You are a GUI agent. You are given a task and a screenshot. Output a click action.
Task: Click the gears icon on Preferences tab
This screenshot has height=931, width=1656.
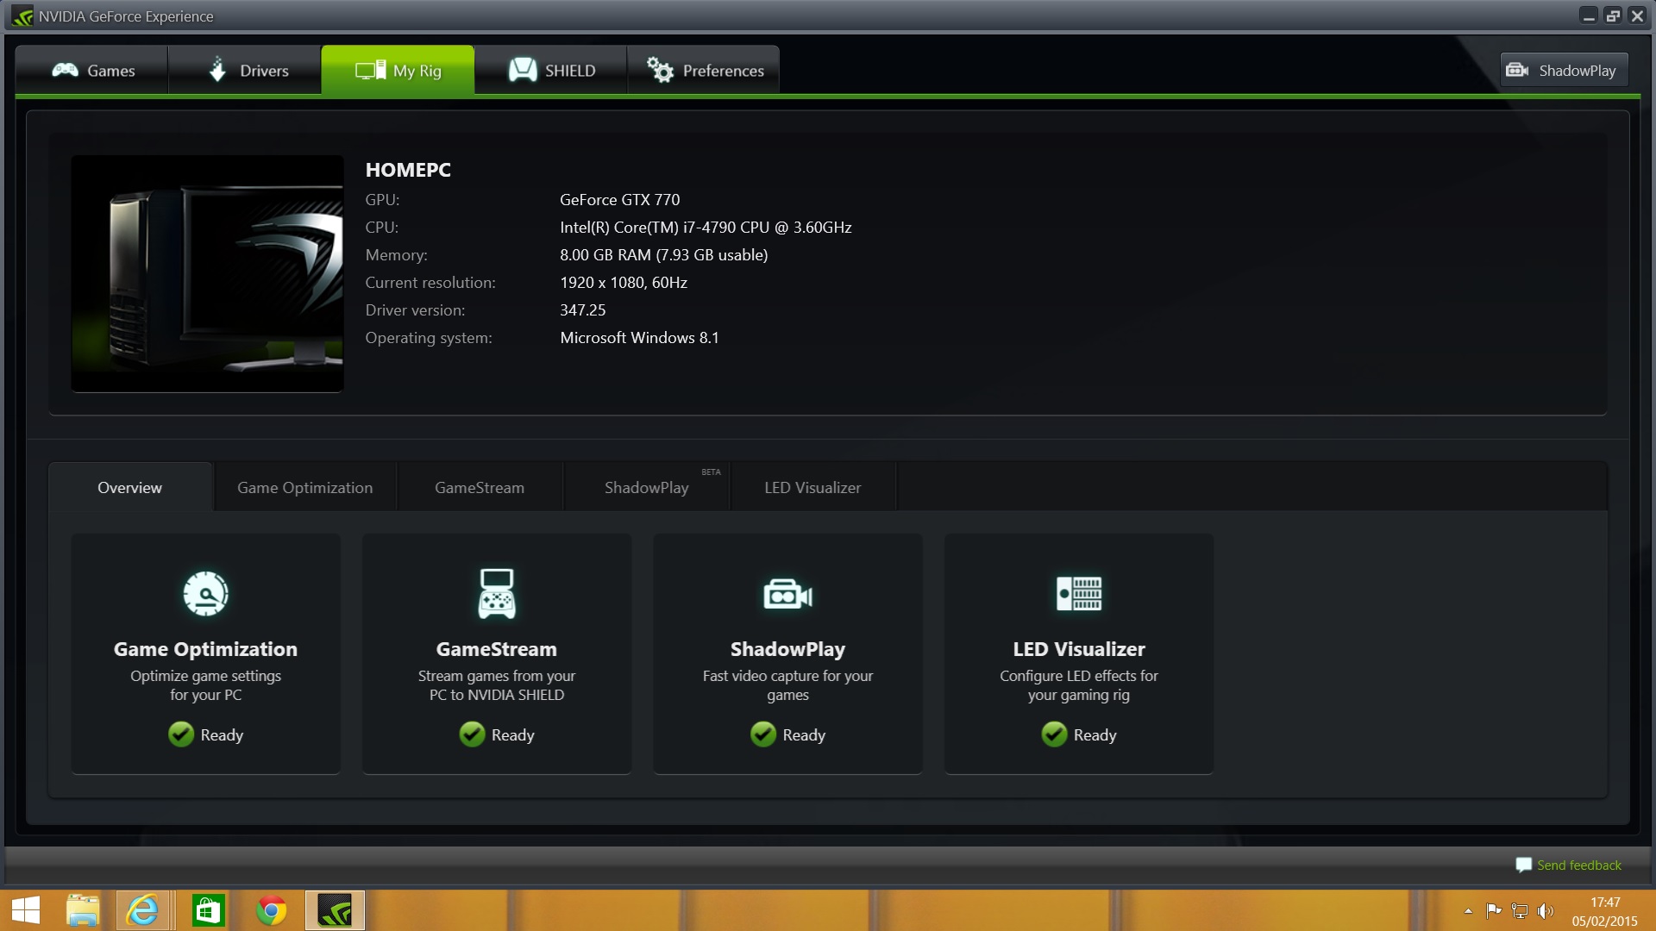[x=660, y=69]
